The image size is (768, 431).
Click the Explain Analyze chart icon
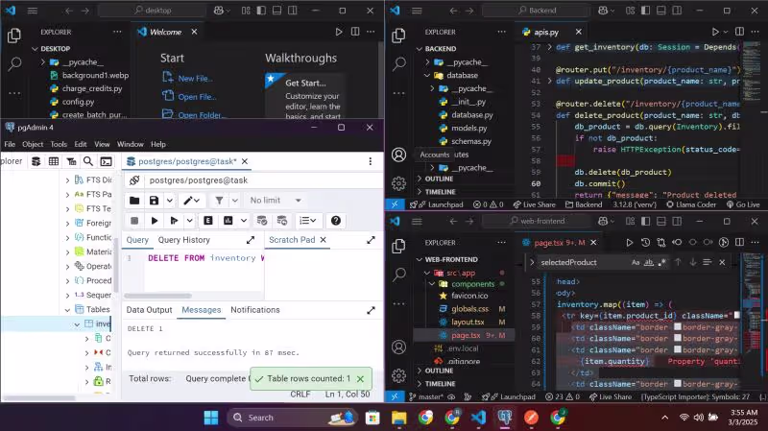pos(228,221)
